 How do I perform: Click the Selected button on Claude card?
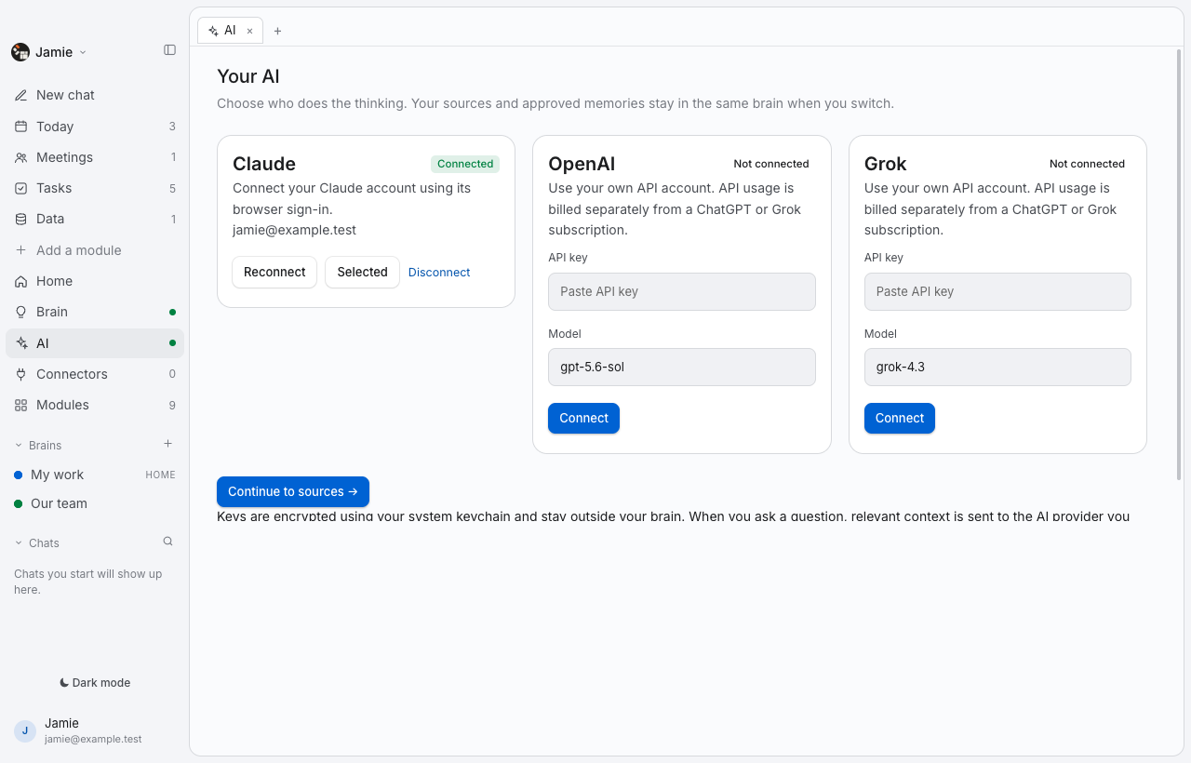coord(362,273)
